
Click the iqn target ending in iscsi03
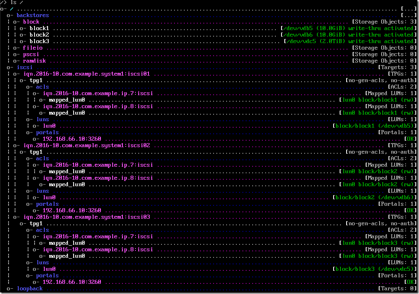point(87,217)
